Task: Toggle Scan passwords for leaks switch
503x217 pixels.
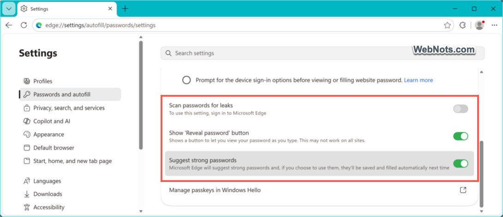Action: (x=461, y=109)
